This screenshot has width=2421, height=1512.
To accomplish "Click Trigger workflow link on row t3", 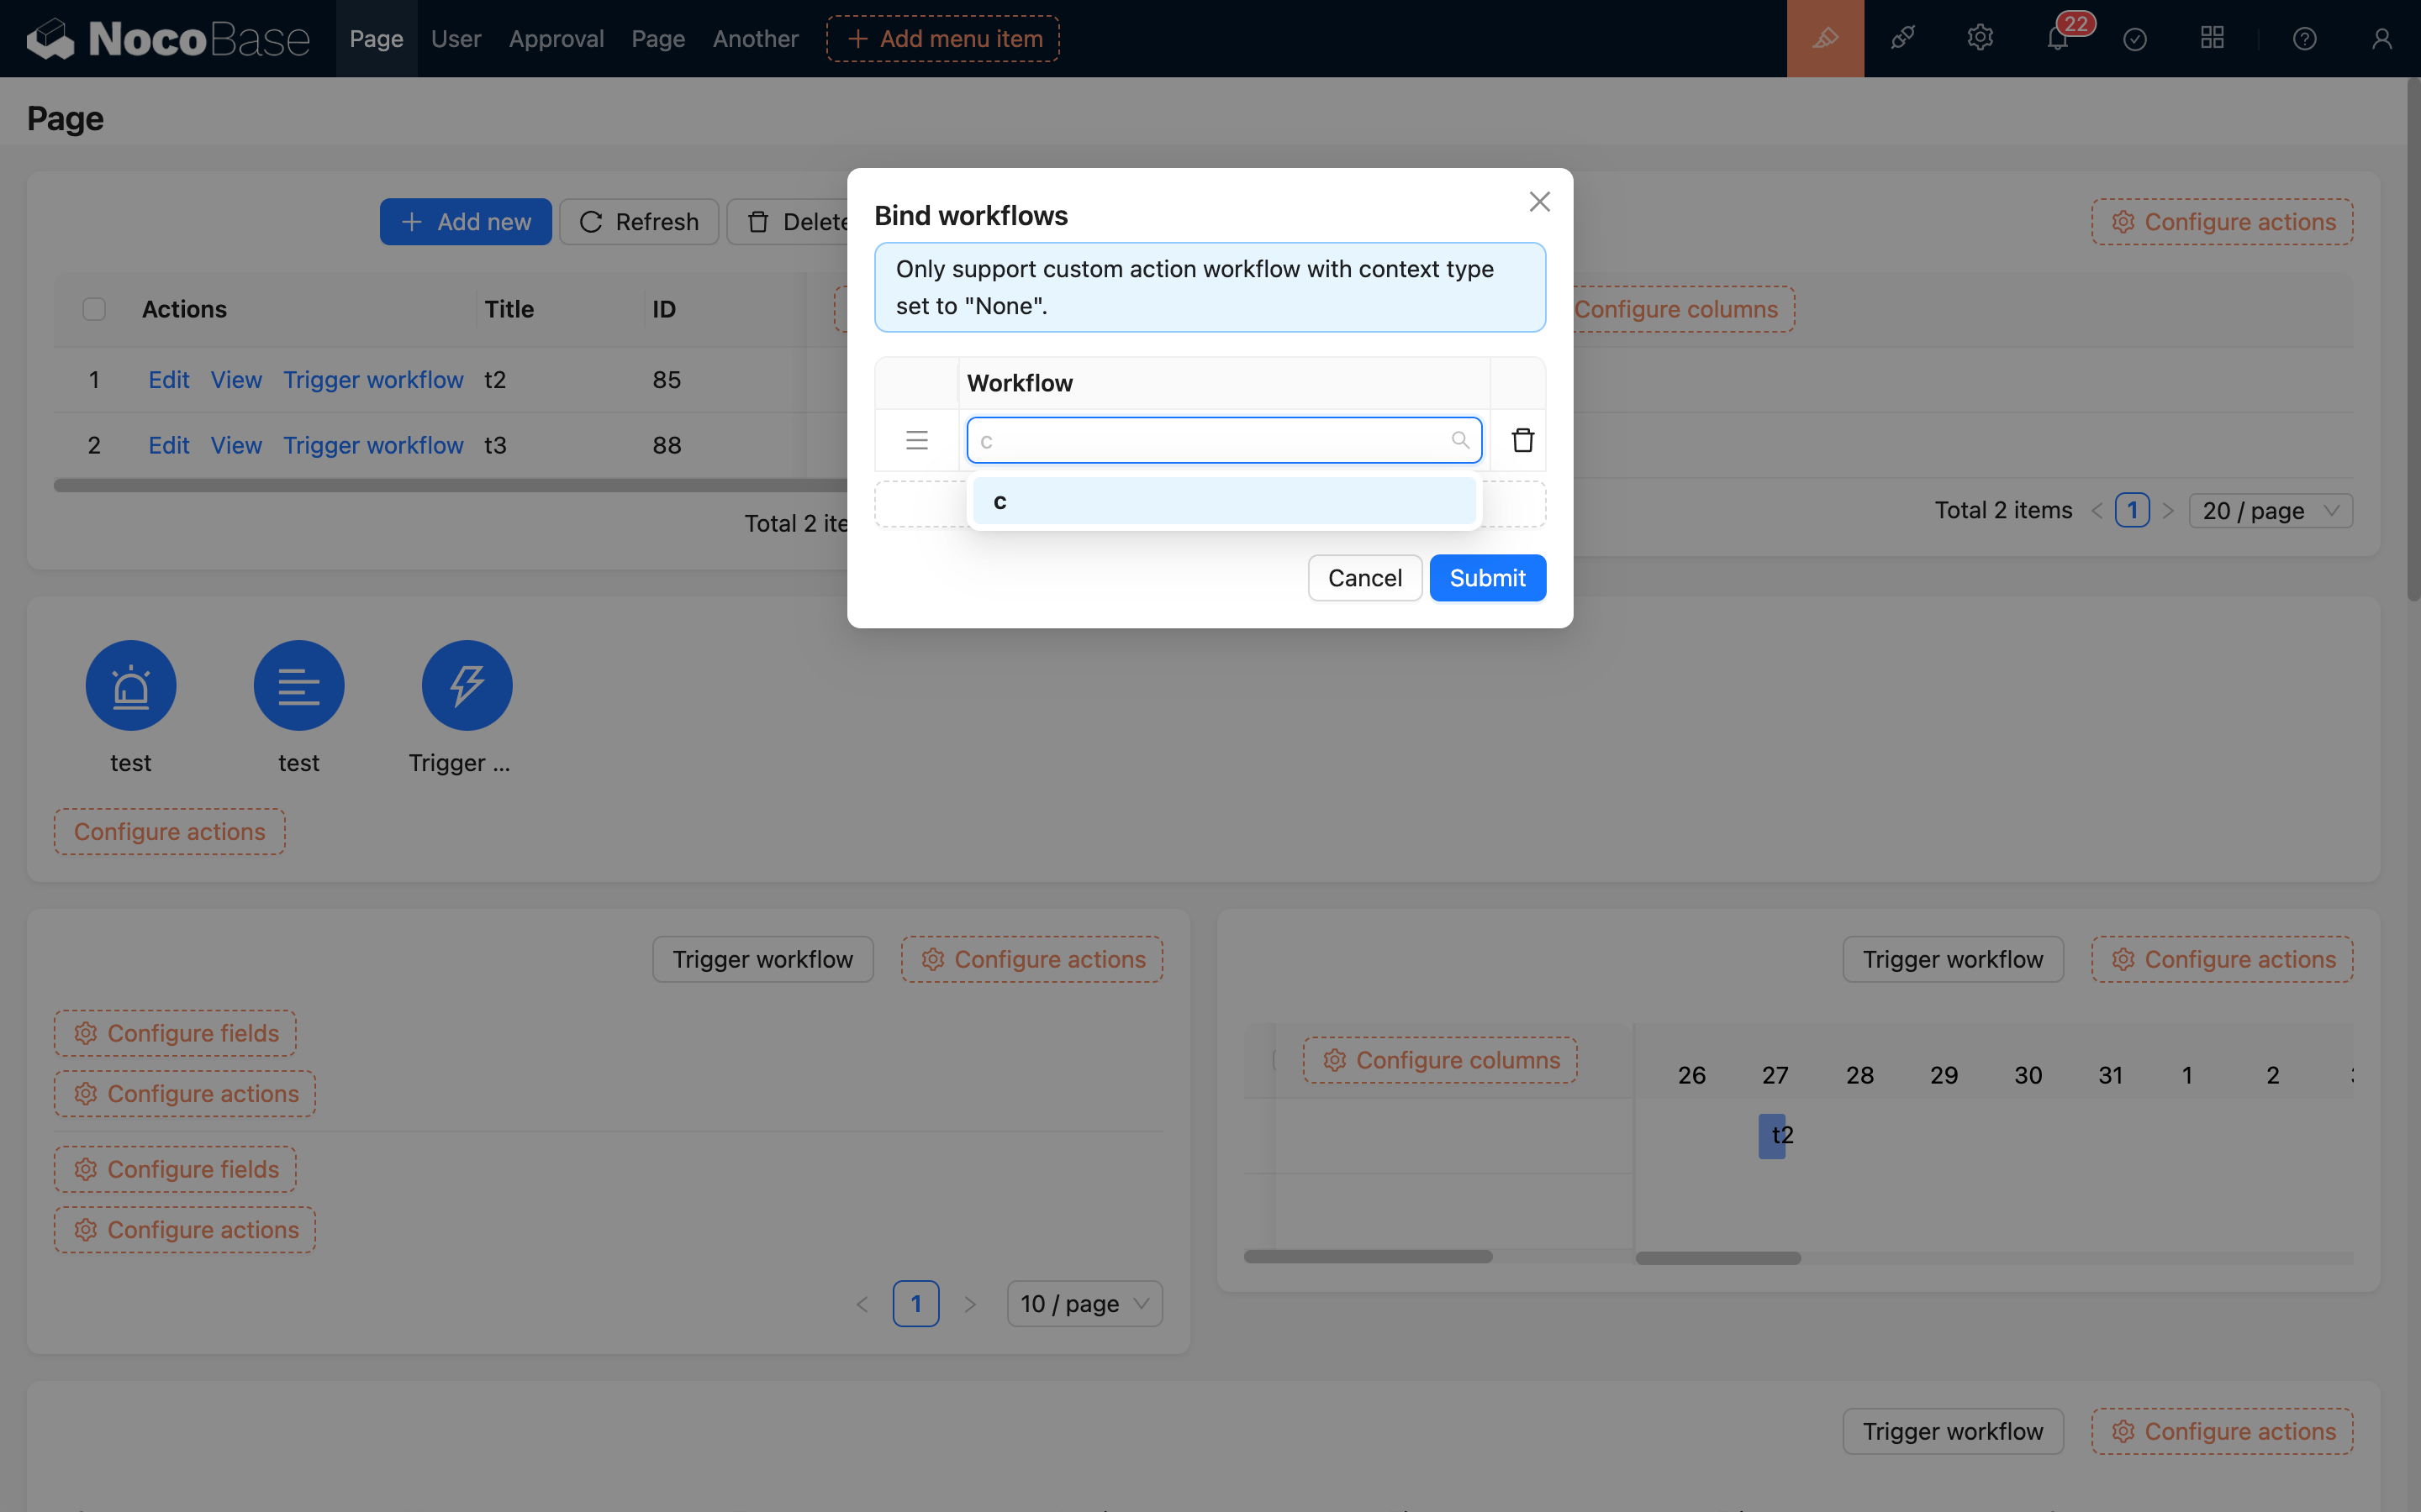I will (x=373, y=445).
